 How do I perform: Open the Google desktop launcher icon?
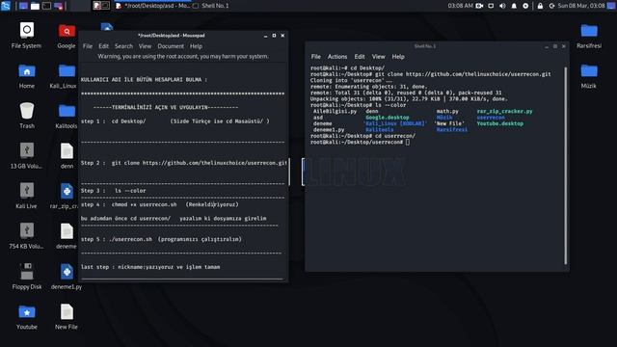(67, 37)
